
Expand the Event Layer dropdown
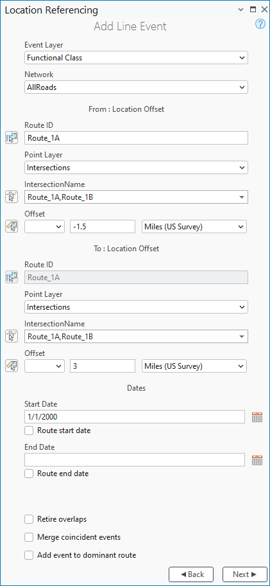pyautogui.click(x=136, y=58)
